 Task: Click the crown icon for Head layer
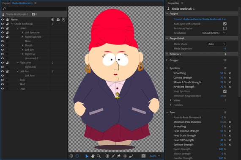click(x=7, y=28)
